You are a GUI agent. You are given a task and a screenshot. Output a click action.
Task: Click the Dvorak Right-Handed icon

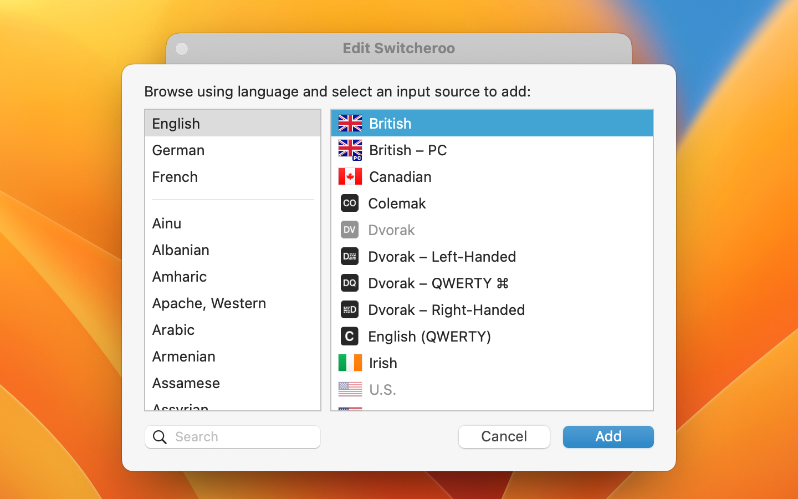point(350,309)
